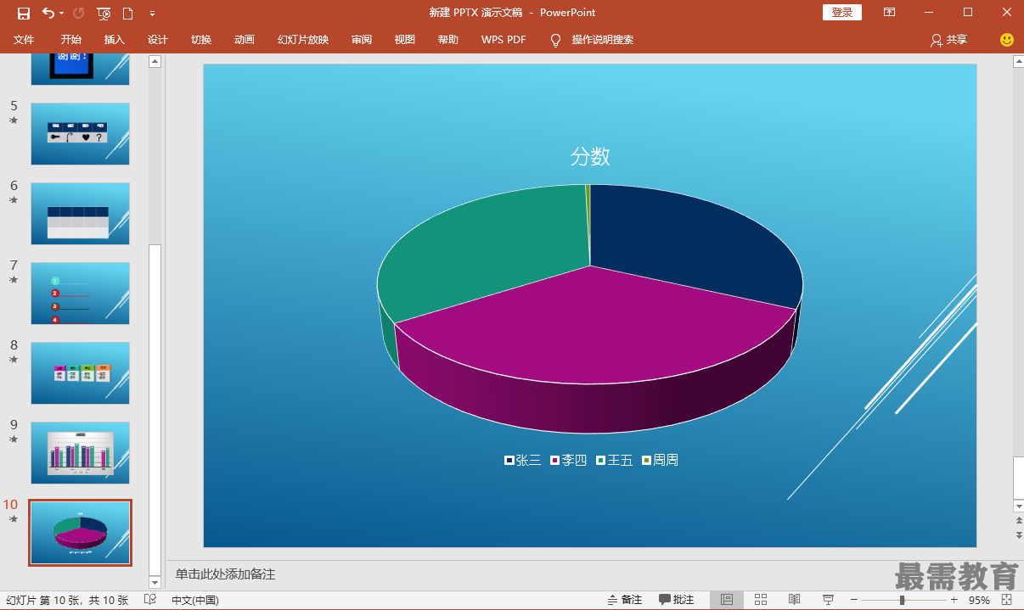Screen dimensions: 1024x610
Task: Start Slide Show from status bar icon
Action: [828, 600]
